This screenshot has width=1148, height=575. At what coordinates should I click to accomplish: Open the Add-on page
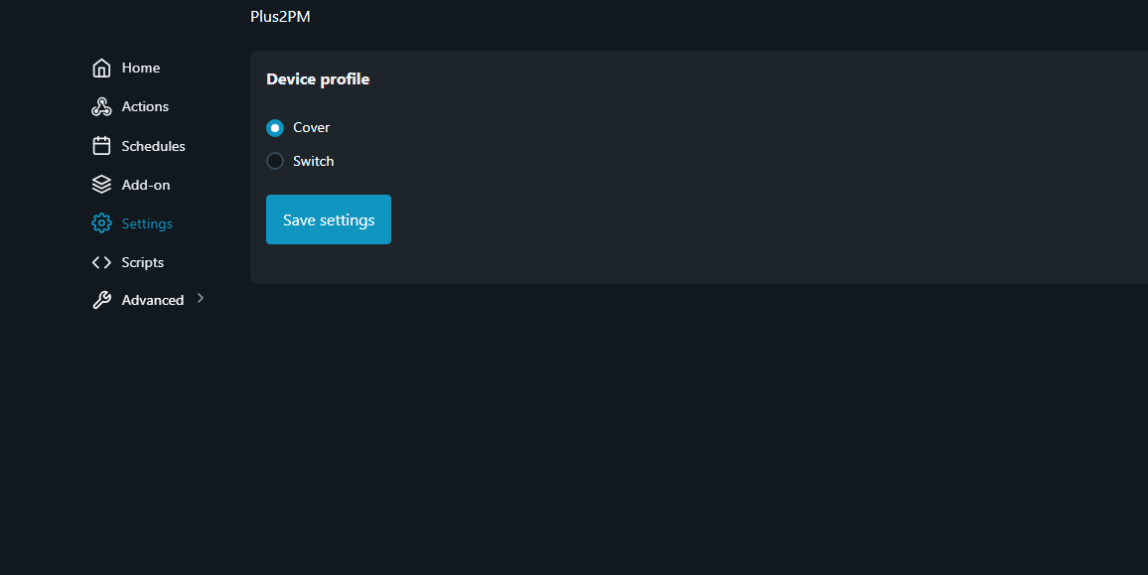click(146, 185)
